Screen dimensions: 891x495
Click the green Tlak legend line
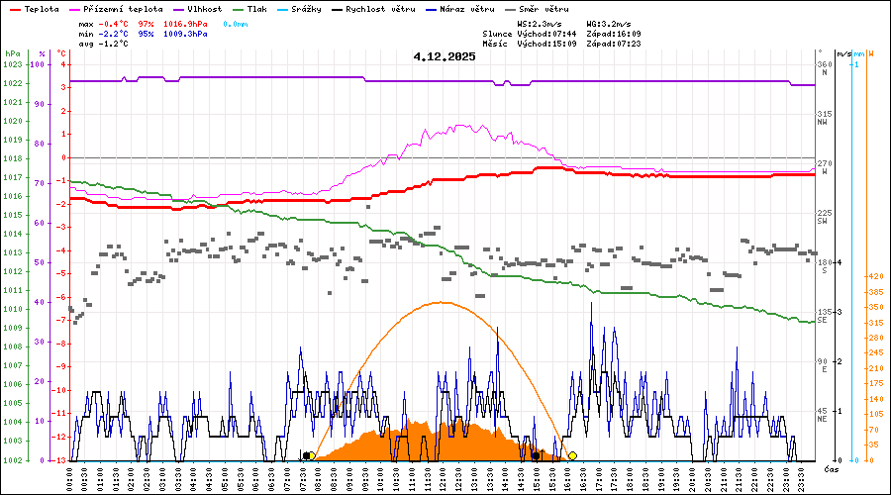pos(238,9)
